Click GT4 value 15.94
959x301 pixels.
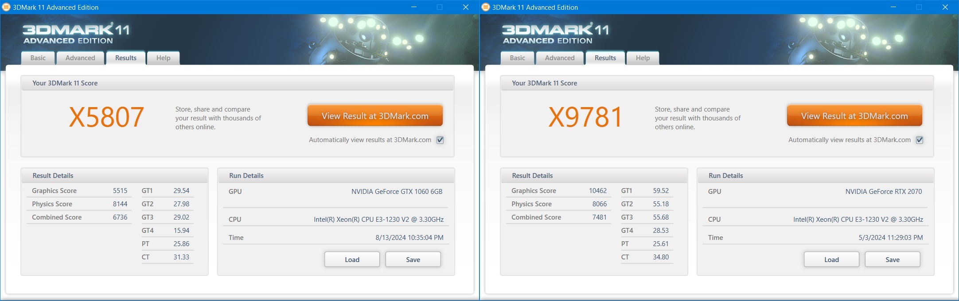(x=181, y=231)
